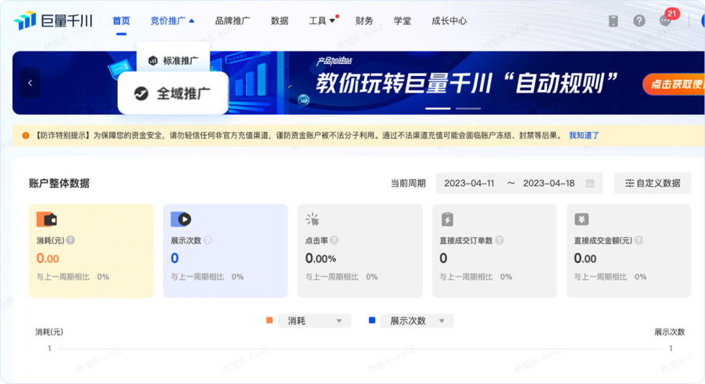Select the 直接成交金额(元) data card
The width and height of the screenshot is (705, 384).
point(629,251)
